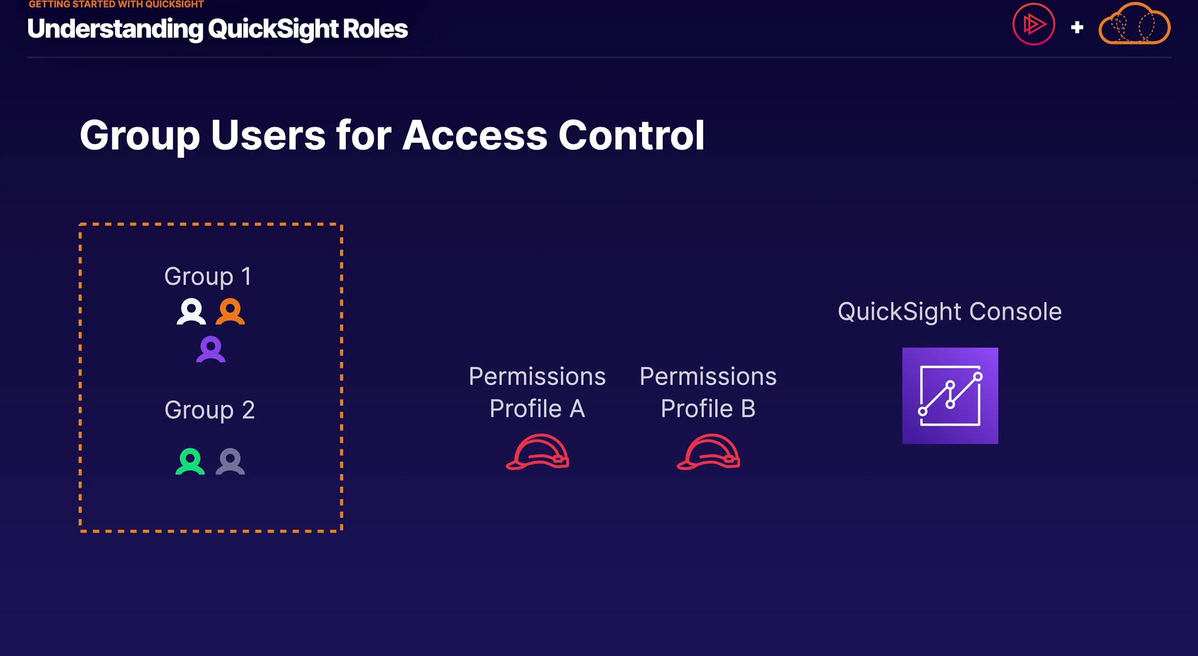The height and width of the screenshot is (656, 1198).
Task: Click the green user icon in Group 2
Action: tap(190, 462)
